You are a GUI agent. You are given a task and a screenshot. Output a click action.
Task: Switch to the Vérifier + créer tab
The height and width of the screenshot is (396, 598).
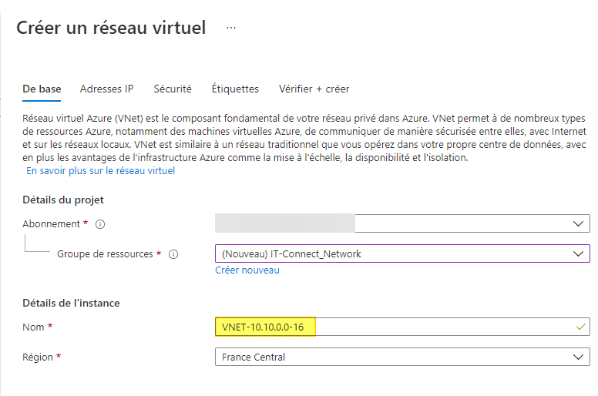[x=314, y=89]
